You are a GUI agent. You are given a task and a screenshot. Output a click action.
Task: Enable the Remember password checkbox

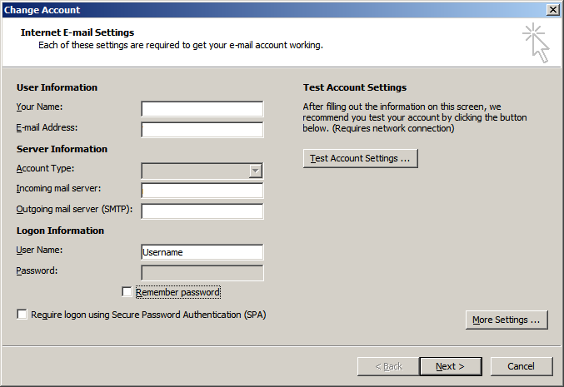[x=127, y=292]
